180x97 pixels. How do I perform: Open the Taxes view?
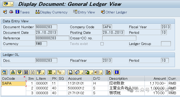point(23,12)
